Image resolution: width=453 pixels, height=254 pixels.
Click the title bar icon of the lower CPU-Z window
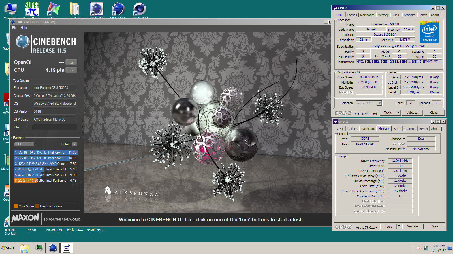point(336,122)
